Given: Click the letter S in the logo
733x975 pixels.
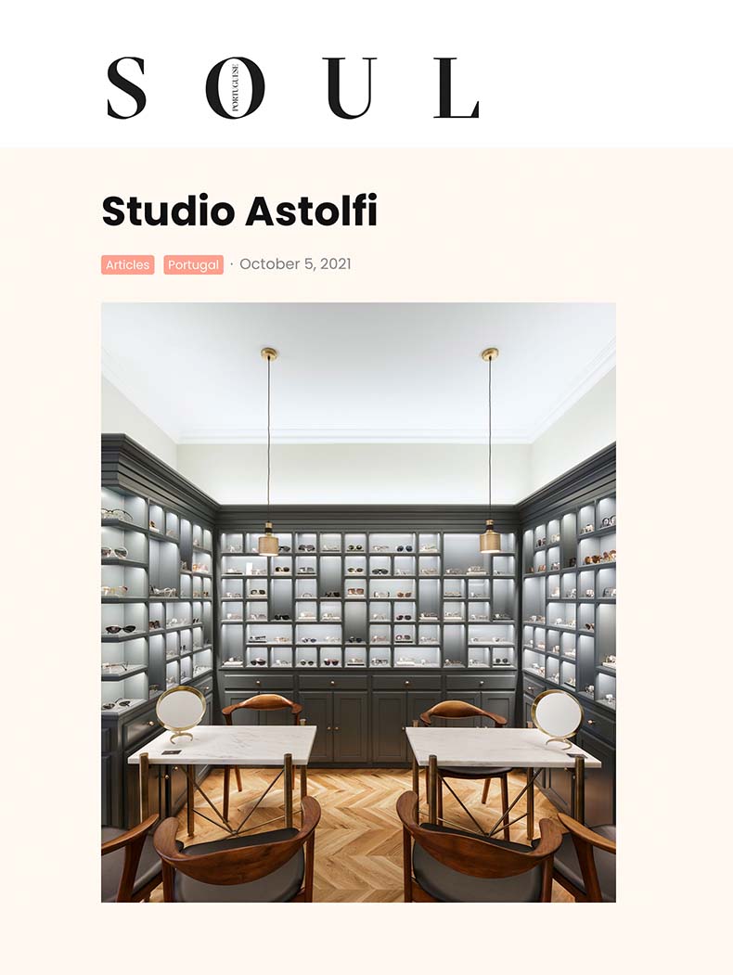Looking at the screenshot, I should pos(126,88).
